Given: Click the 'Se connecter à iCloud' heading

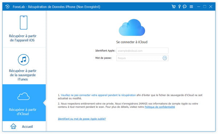Looking at the screenshot, I should 132,42.
